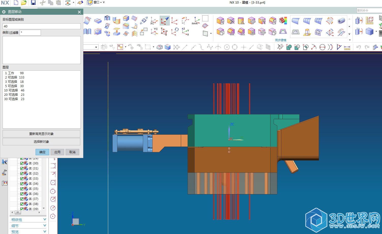Select the diameter dimension circle icon
Image resolution: width=382 pixels, height=234 pixels.
322,47
